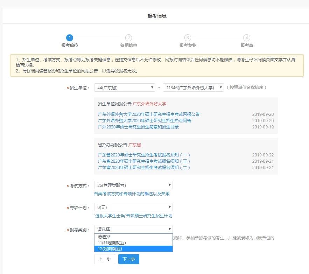
Task: Click the 下一步 button
Action: coord(128,259)
